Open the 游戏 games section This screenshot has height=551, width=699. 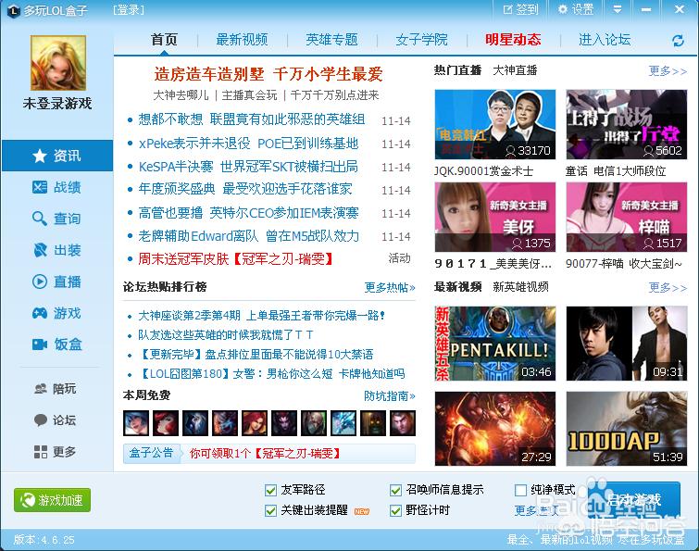[x=57, y=313]
